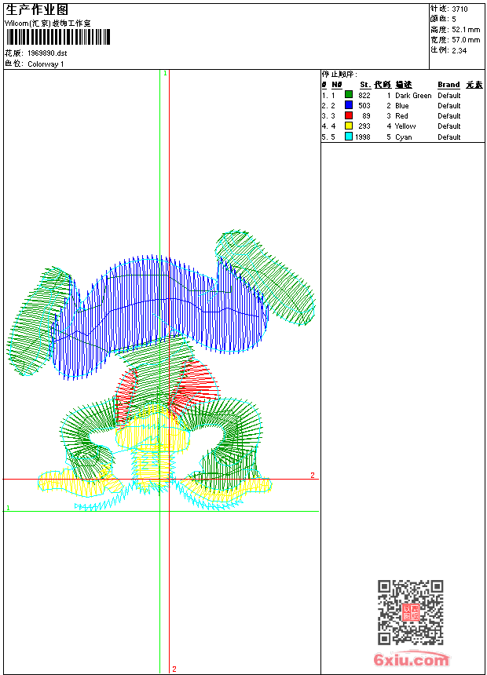Click Default brand in the Red row
Viewport: 487px width, 675px height.
449,116
